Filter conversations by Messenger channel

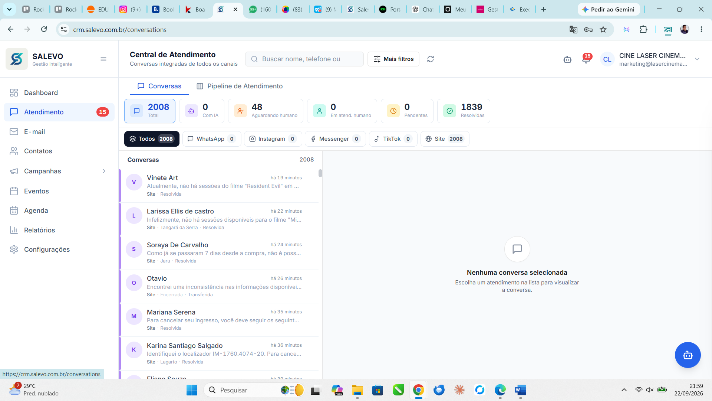tap(335, 139)
